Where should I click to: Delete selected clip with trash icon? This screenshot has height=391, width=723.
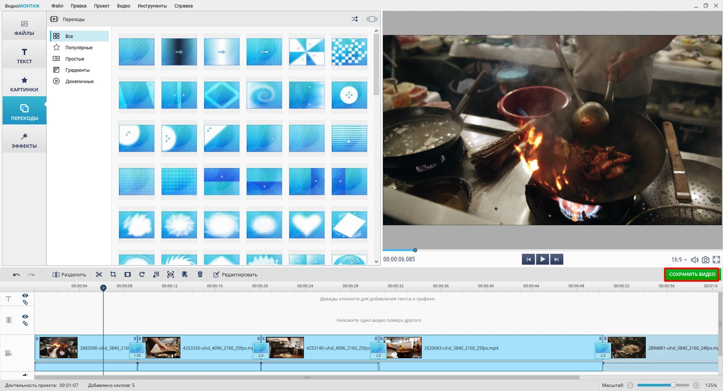tap(200, 274)
